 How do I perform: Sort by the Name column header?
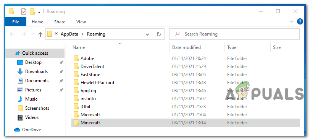click(x=79, y=47)
